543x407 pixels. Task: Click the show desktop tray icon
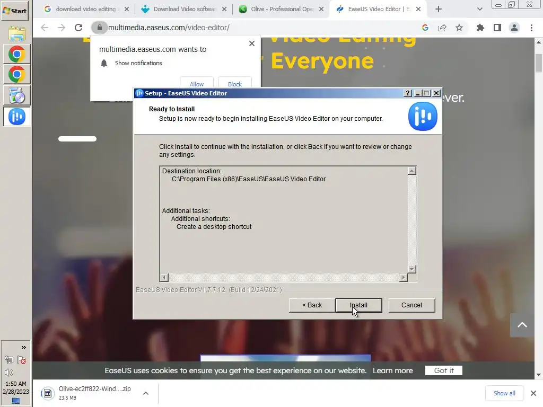(16, 401)
